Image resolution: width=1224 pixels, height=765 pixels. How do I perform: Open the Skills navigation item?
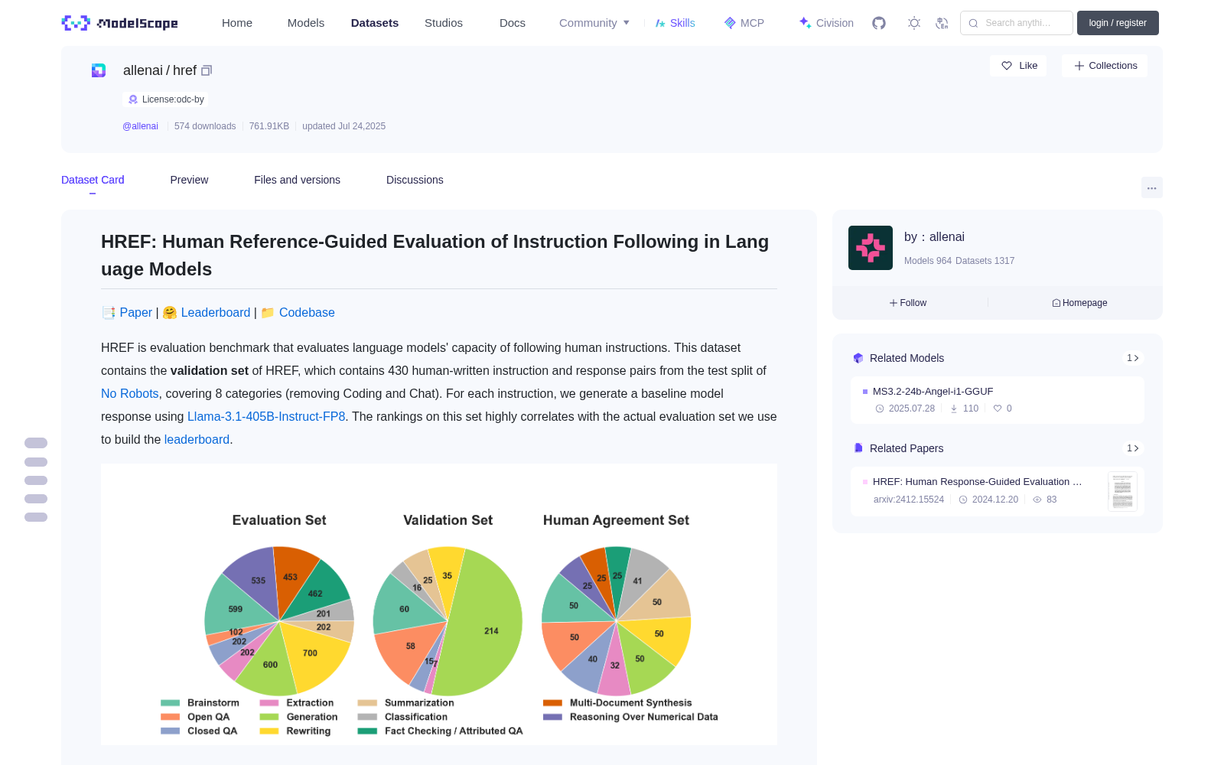[675, 23]
